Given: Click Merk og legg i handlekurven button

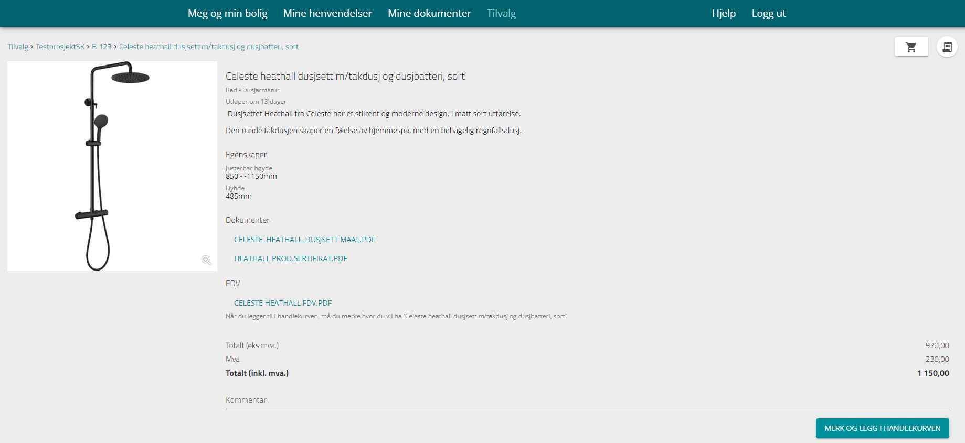Looking at the screenshot, I should tap(883, 428).
